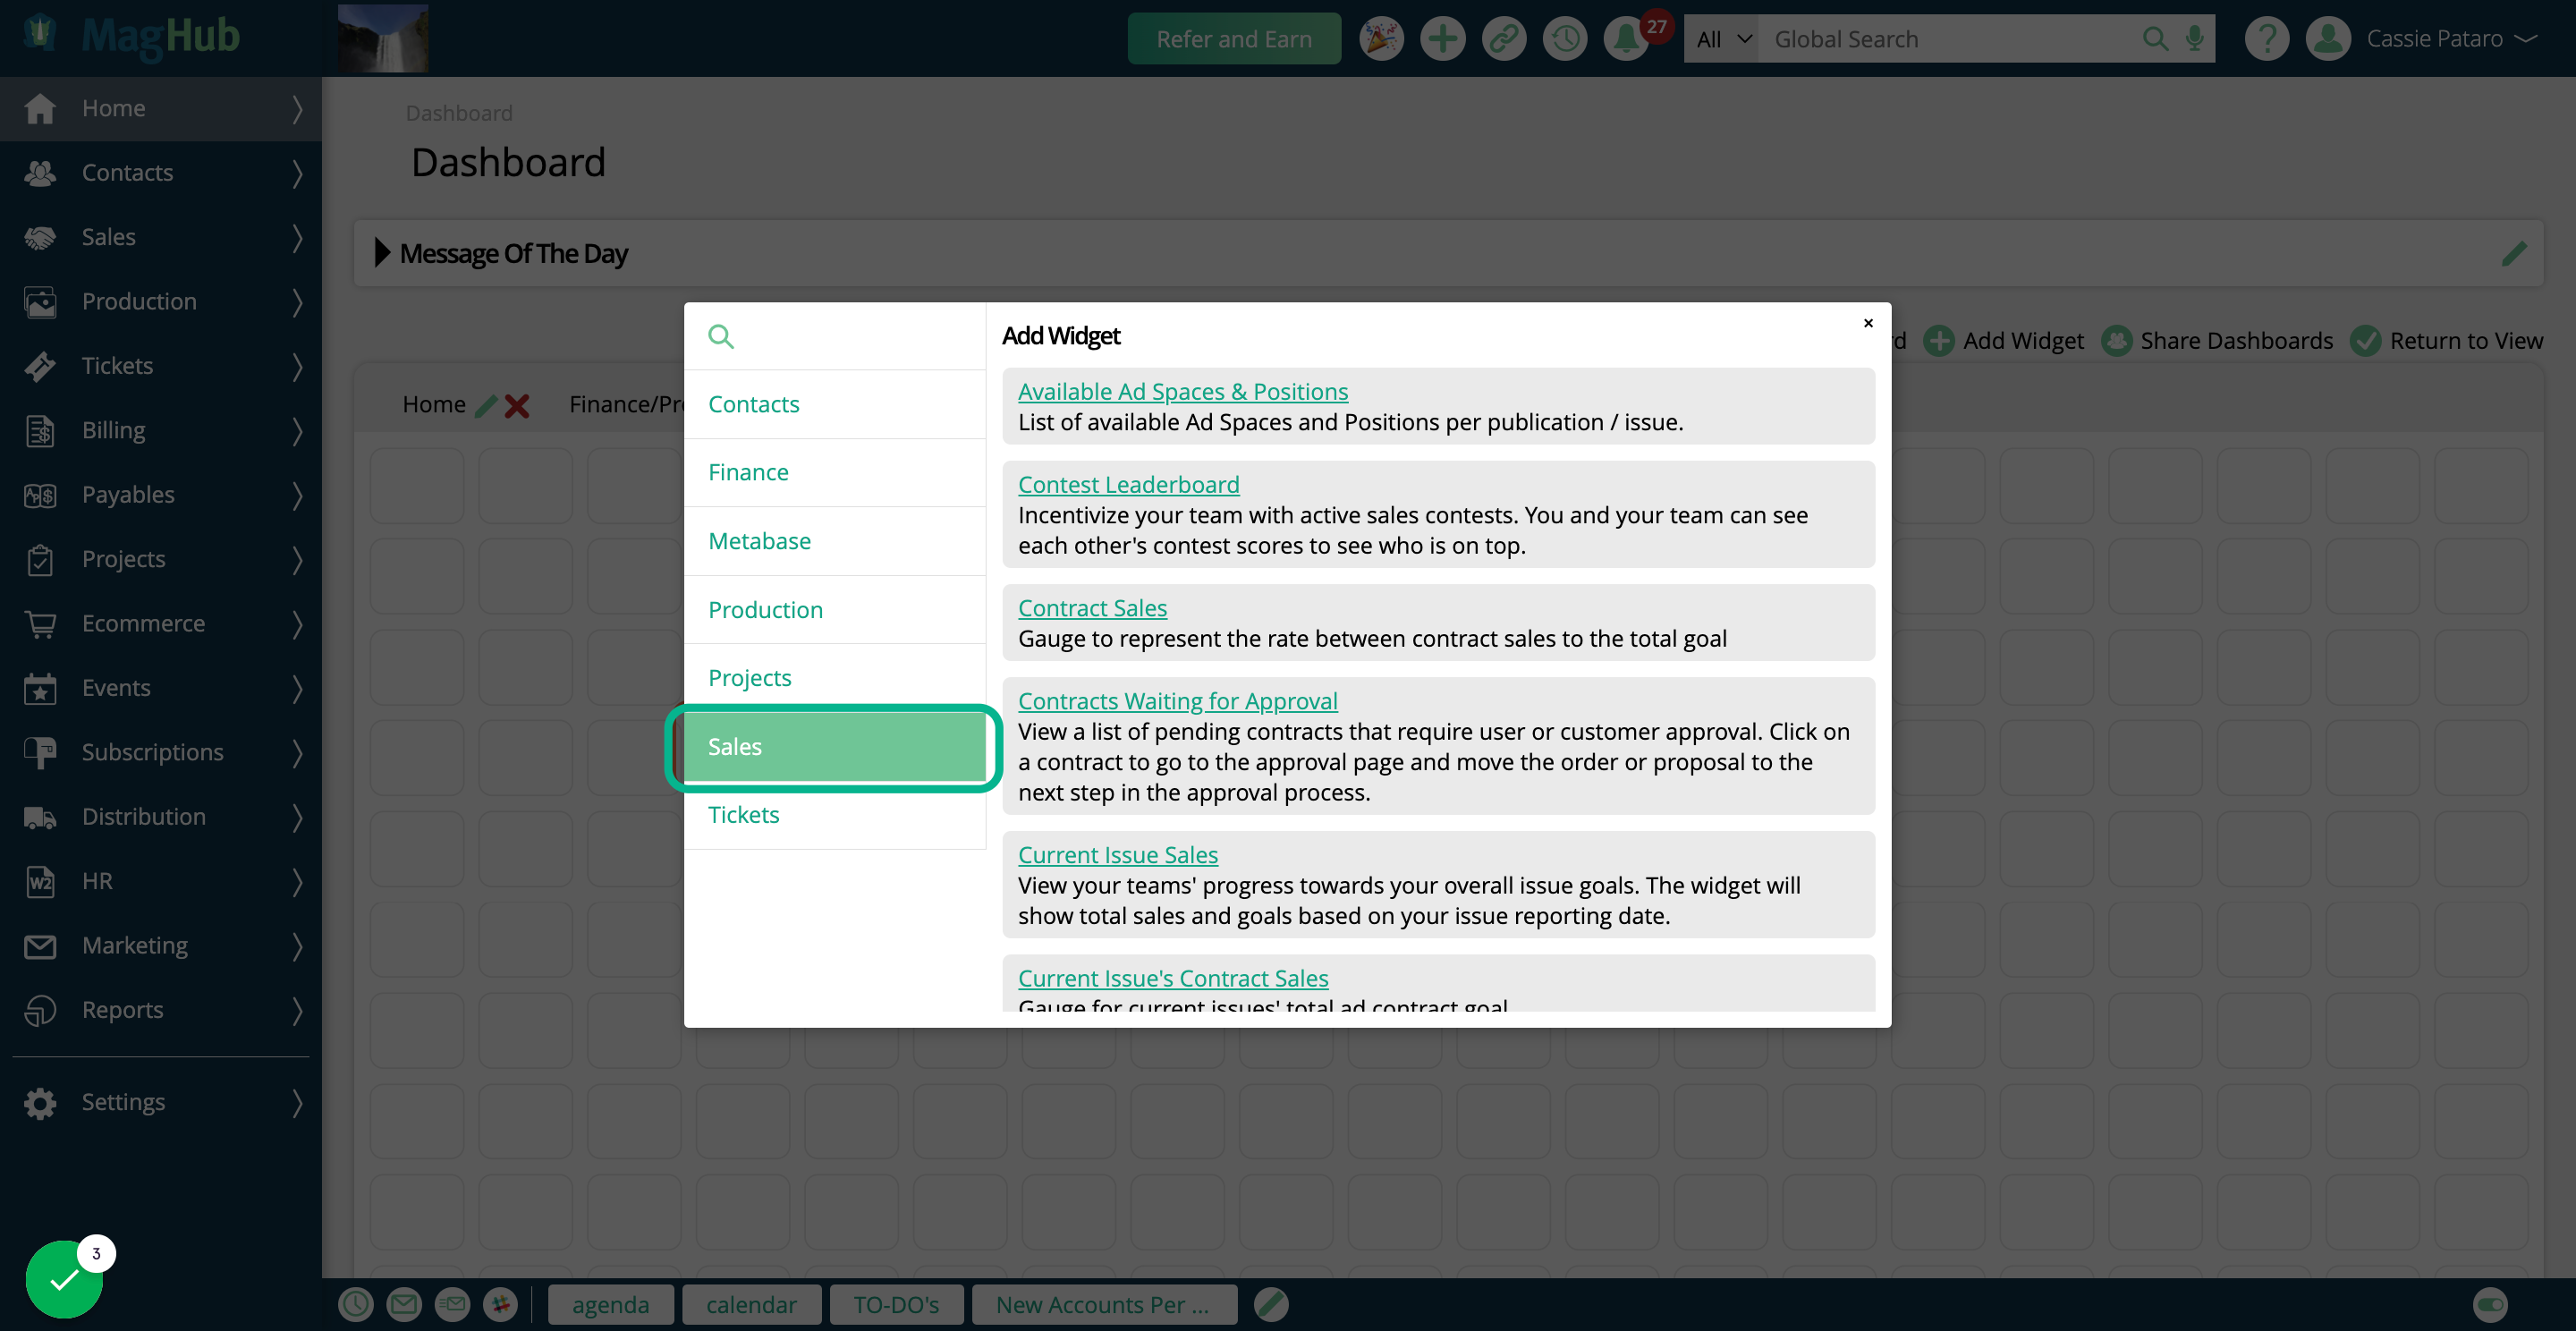2576x1331 pixels.
Task: Select Finance category in widget list
Action: pos(748,472)
